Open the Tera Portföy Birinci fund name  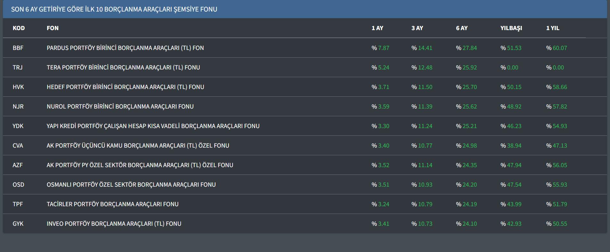pyautogui.click(x=123, y=68)
